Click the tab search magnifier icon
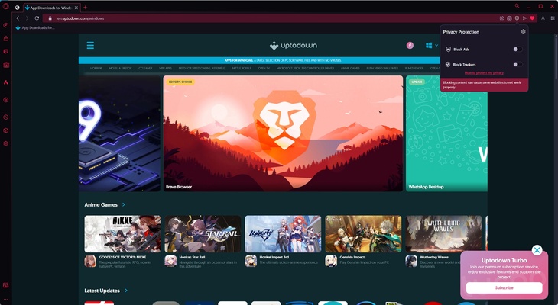 tap(517, 6)
